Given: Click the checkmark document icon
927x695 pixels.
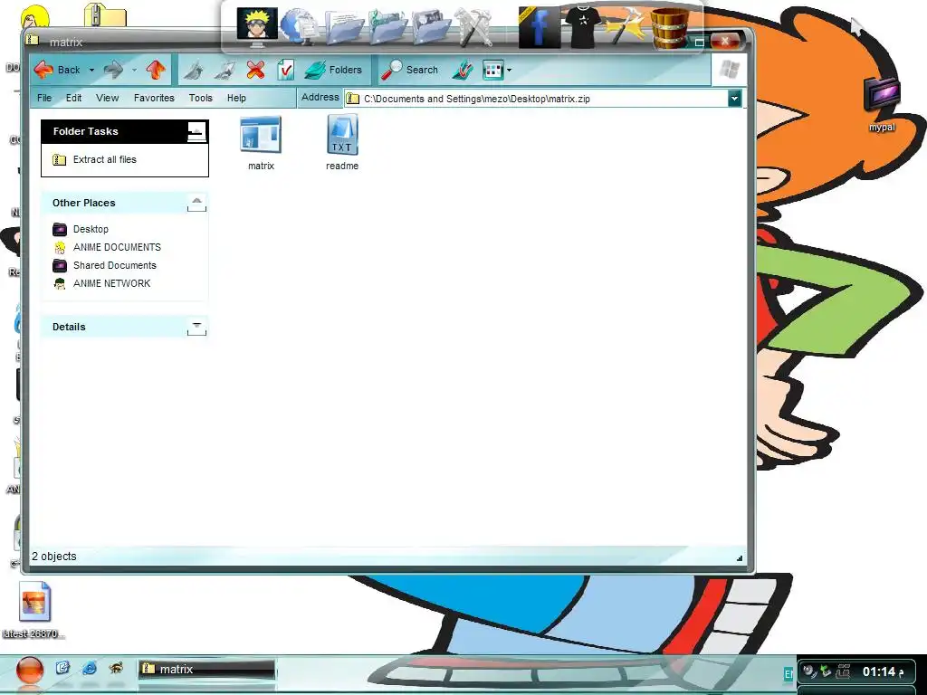Looking at the screenshot, I should pyautogui.click(x=285, y=70).
